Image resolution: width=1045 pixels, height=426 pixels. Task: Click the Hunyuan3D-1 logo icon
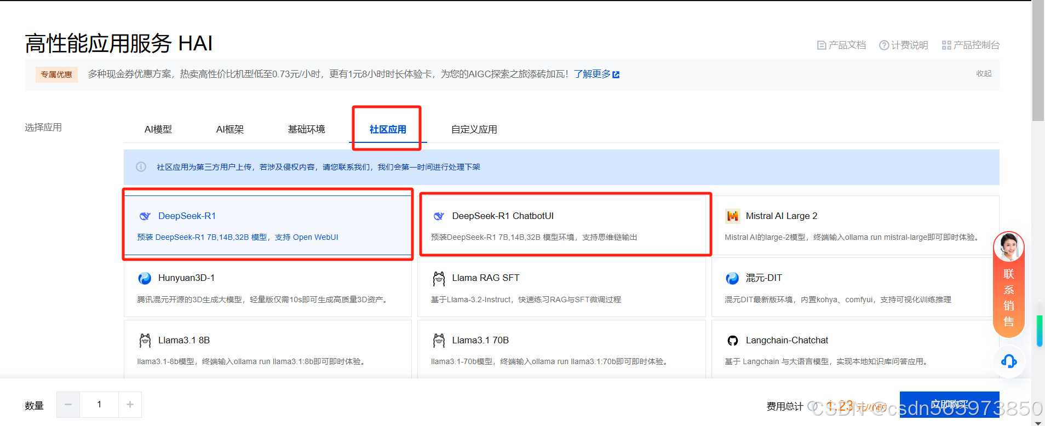[x=145, y=278]
